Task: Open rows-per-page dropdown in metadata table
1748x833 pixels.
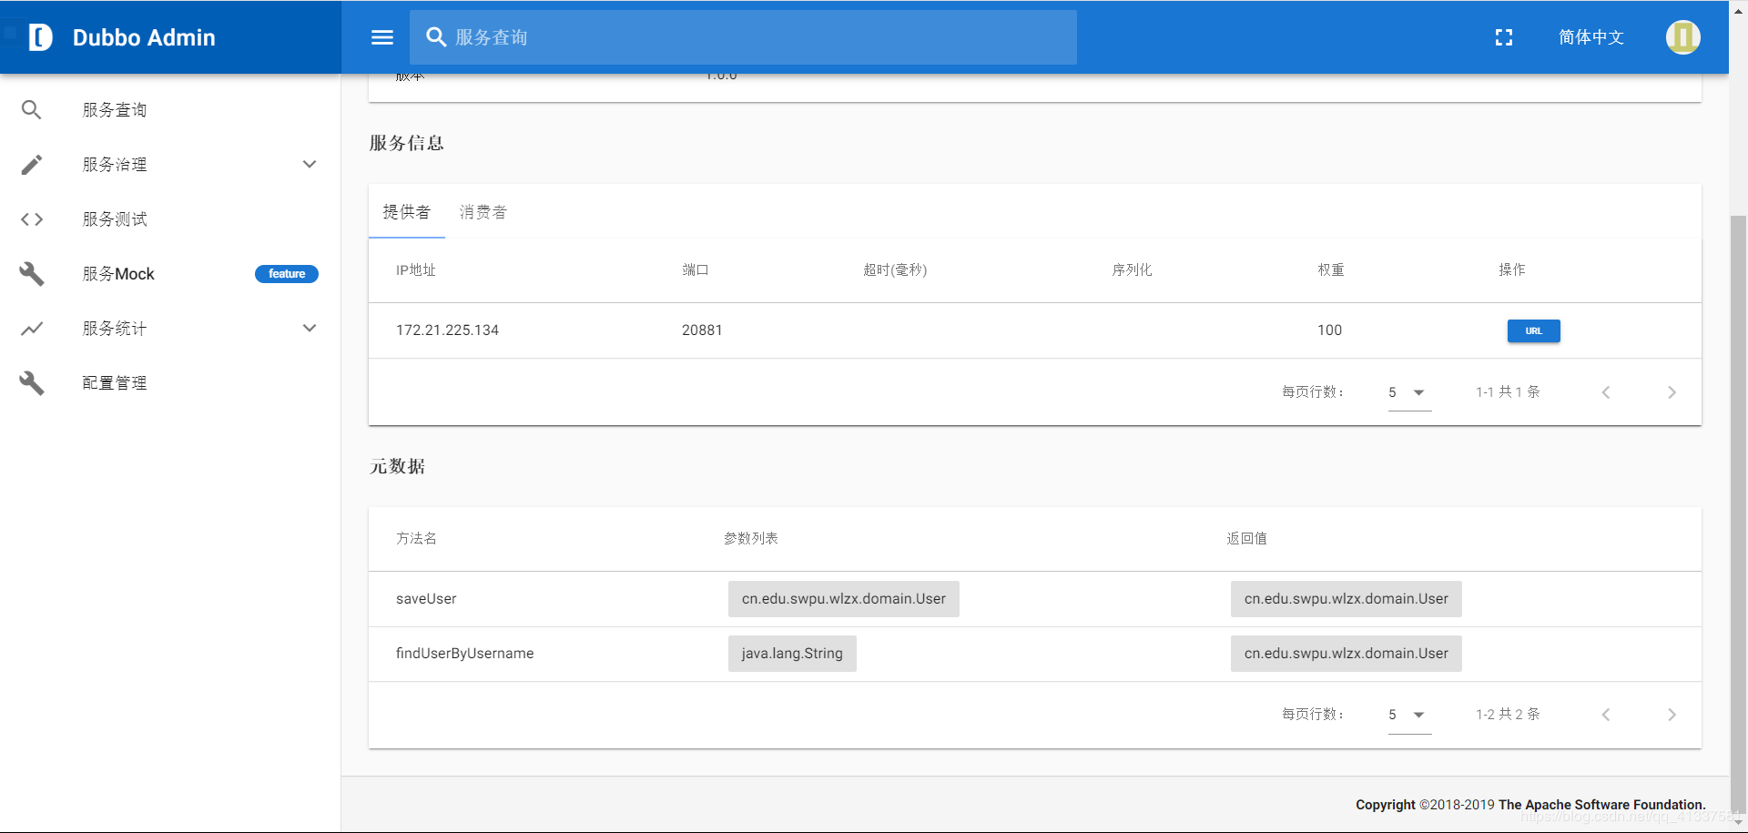Action: point(1409,715)
